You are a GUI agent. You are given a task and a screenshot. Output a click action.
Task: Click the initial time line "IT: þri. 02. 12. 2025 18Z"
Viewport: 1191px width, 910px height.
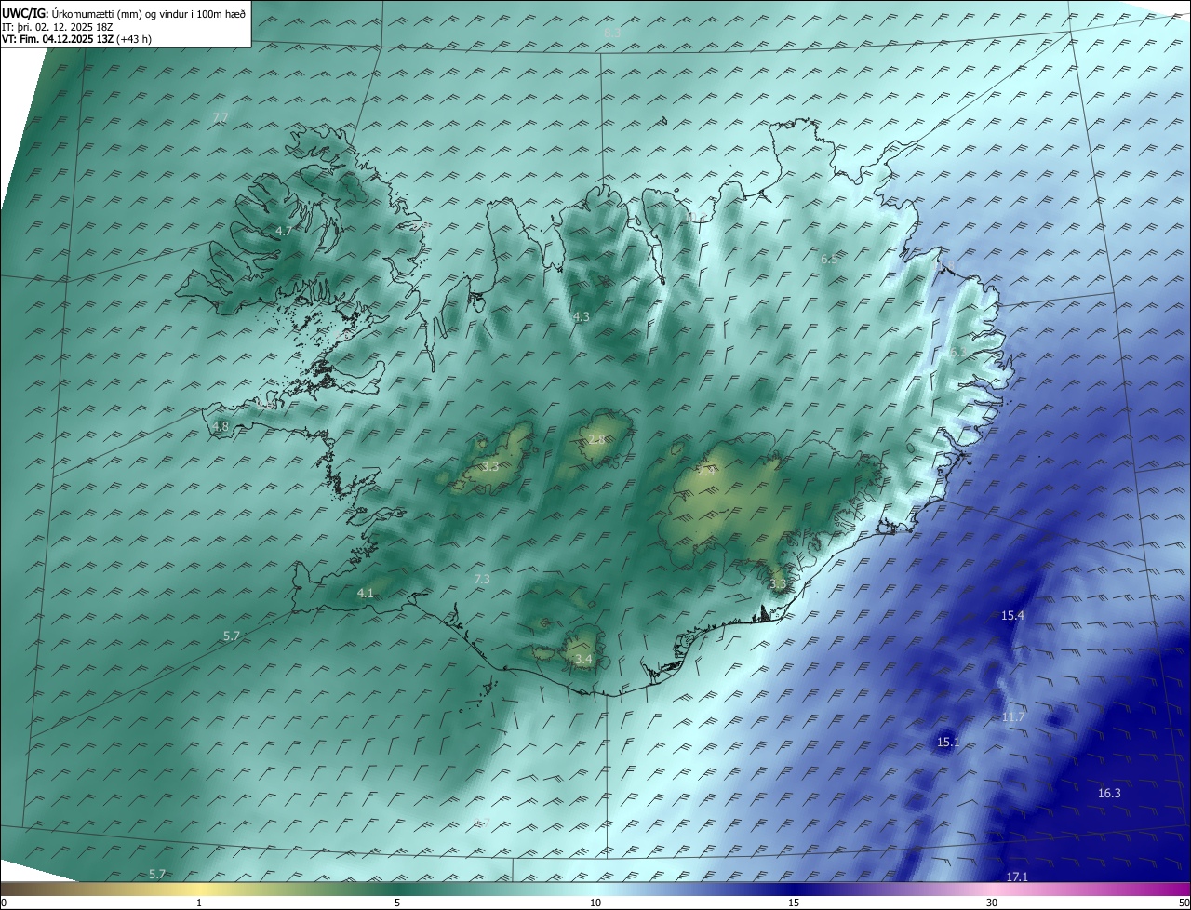(57, 26)
